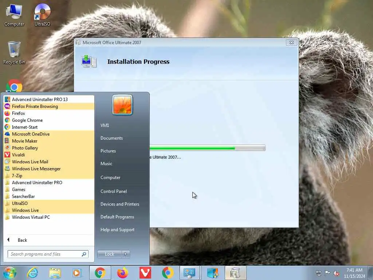Launch Google Chrome from the programs list

point(49,120)
